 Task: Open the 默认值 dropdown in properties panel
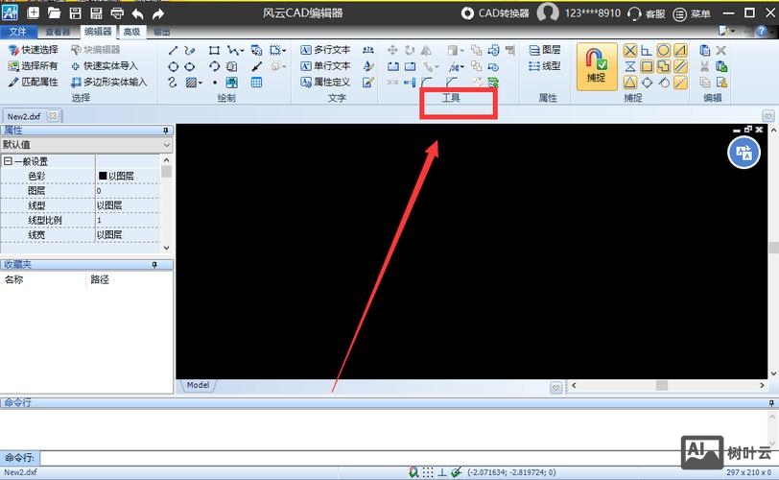click(x=166, y=145)
